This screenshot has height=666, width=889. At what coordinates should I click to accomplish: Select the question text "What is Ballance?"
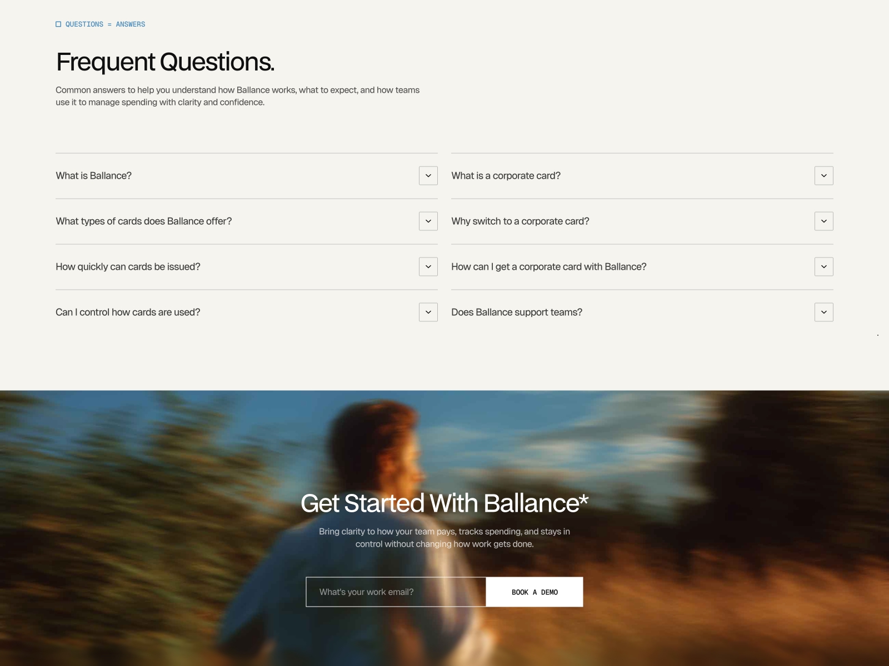pyautogui.click(x=93, y=175)
